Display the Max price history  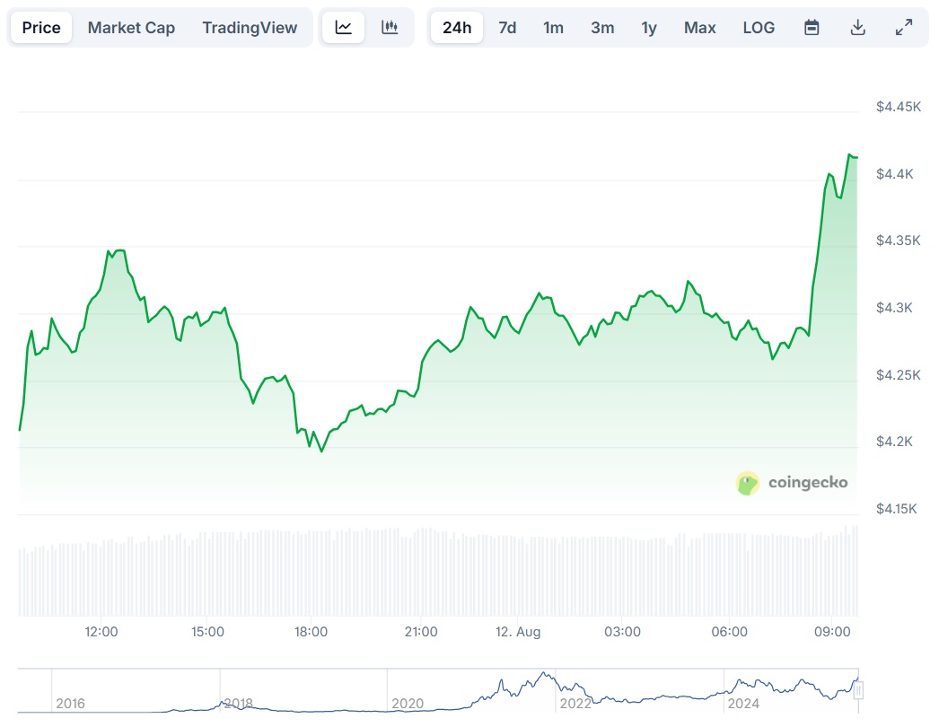[700, 28]
